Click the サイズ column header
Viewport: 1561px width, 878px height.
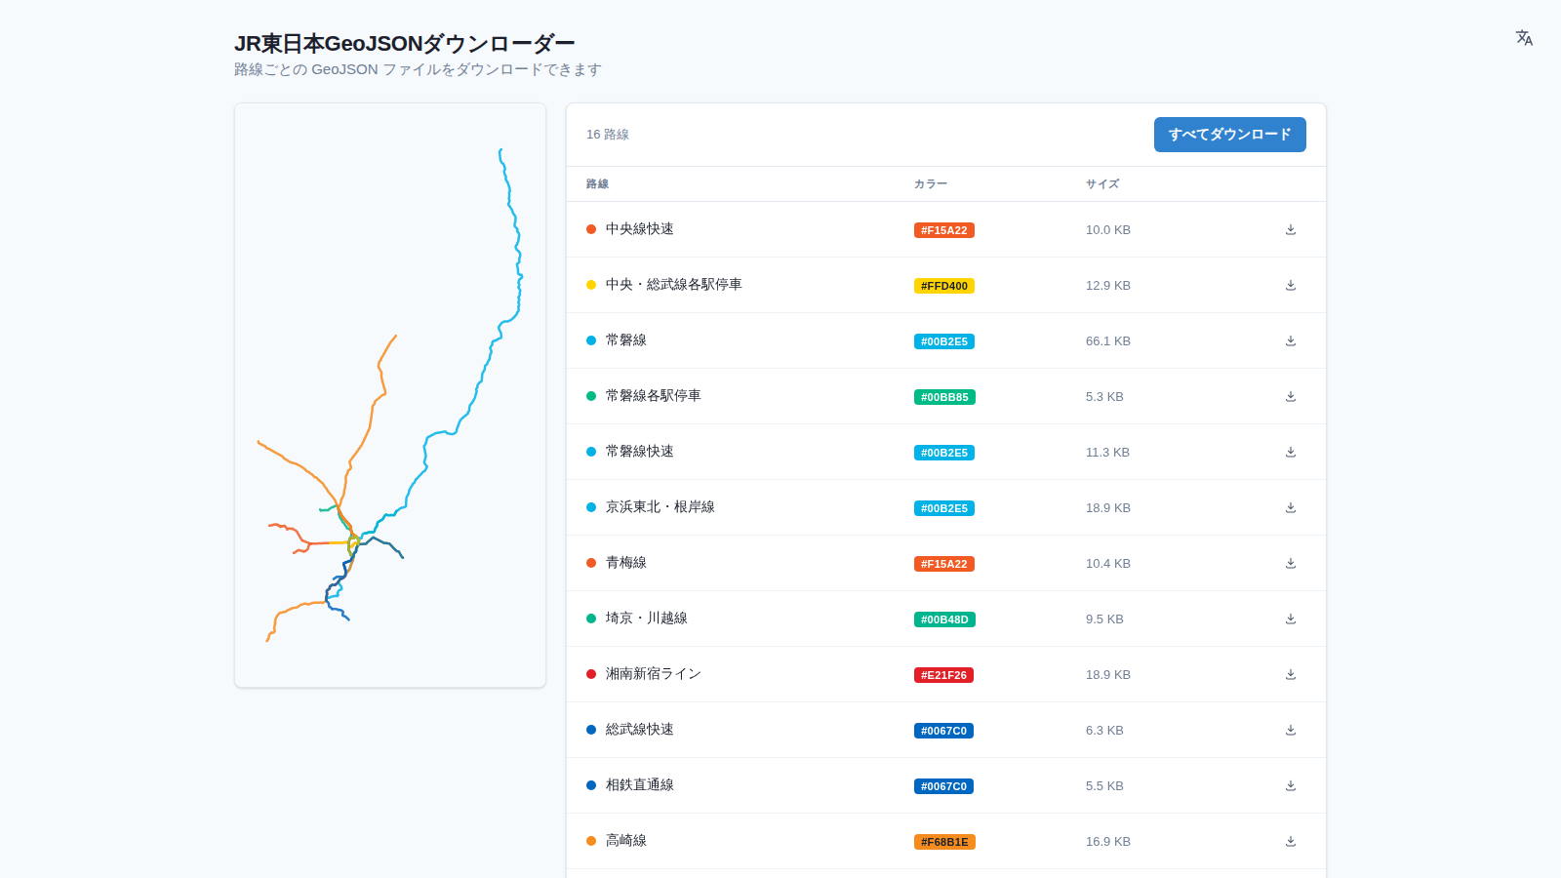[x=1102, y=184]
